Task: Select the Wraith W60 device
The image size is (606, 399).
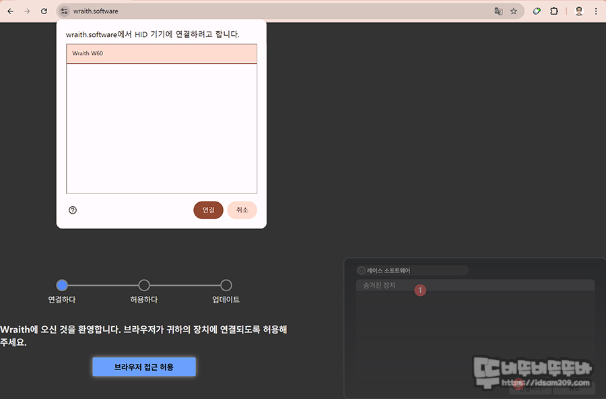Action: [162, 53]
